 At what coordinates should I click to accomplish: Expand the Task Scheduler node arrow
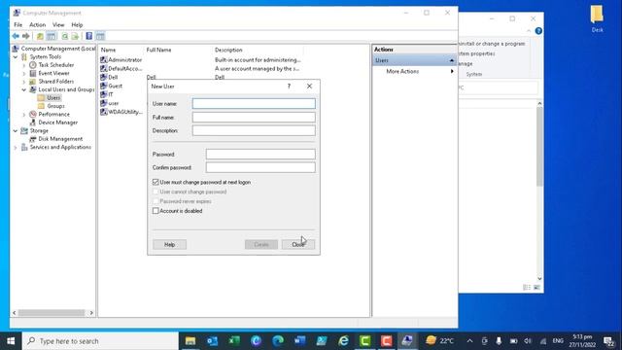tap(24, 65)
